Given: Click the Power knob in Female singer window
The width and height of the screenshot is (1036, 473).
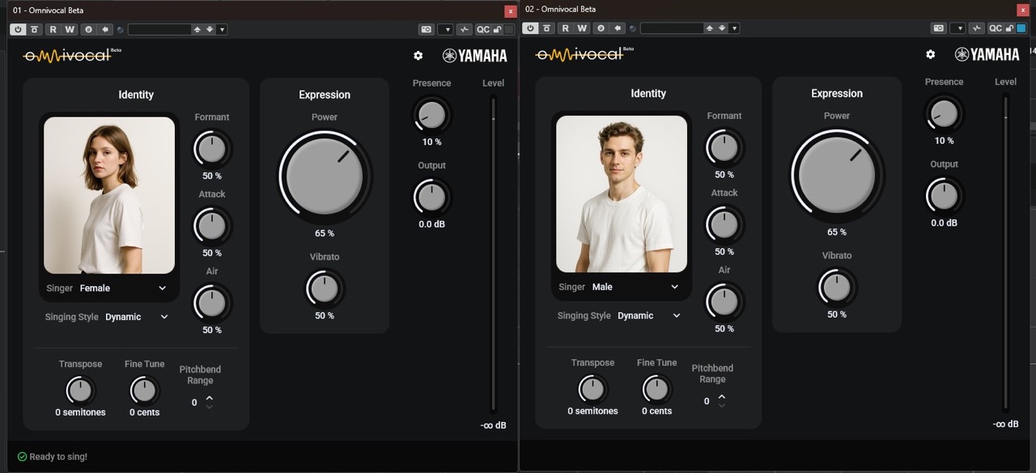Looking at the screenshot, I should point(325,175).
